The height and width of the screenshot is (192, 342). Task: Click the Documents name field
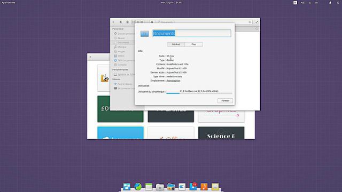(192, 33)
